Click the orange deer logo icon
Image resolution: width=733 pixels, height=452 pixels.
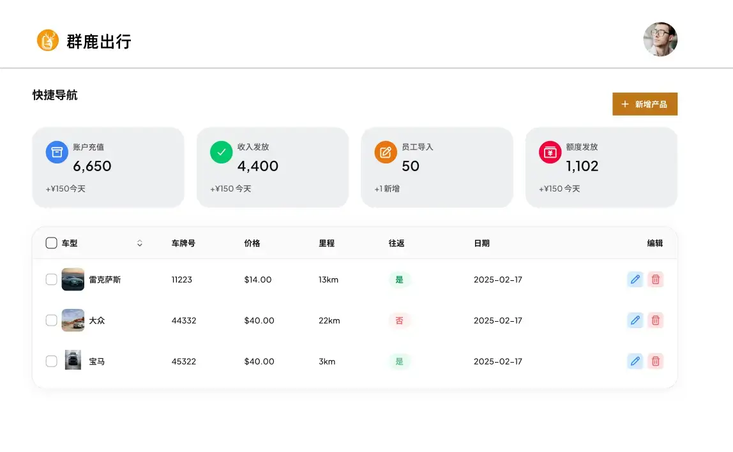[x=47, y=40]
